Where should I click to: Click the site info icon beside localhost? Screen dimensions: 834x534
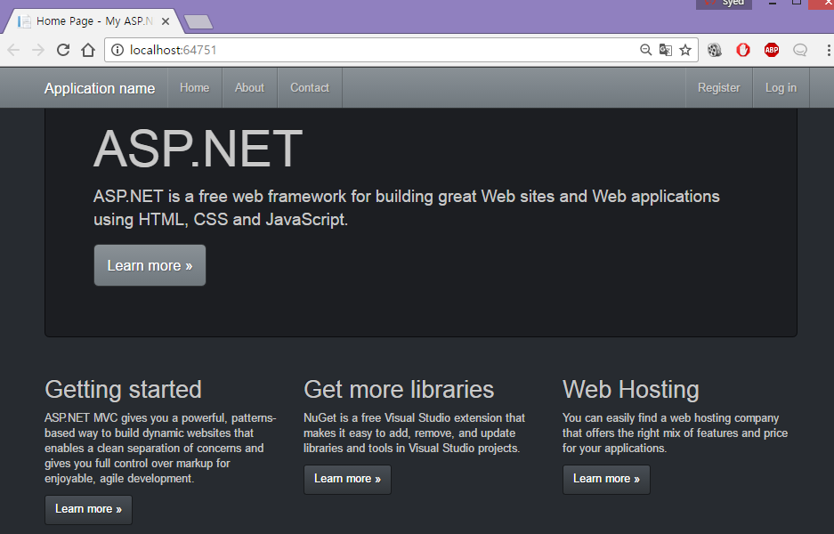point(117,51)
